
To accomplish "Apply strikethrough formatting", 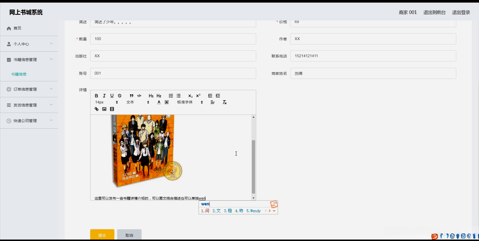I will point(120,96).
